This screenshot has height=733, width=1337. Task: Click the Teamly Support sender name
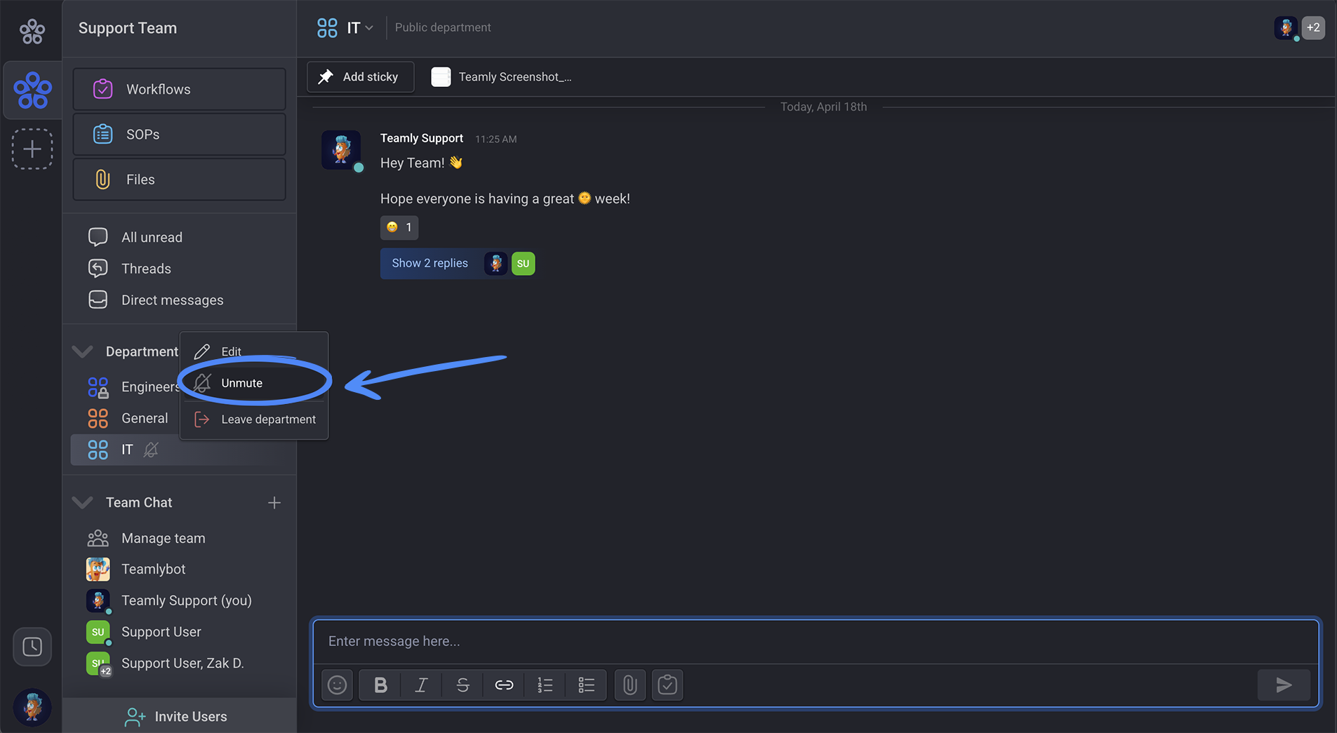422,138
